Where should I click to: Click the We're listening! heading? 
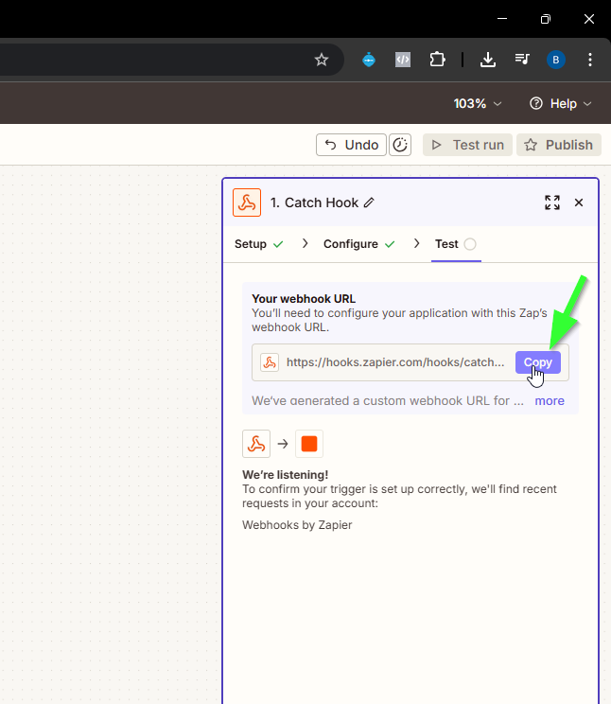[286, 475]
